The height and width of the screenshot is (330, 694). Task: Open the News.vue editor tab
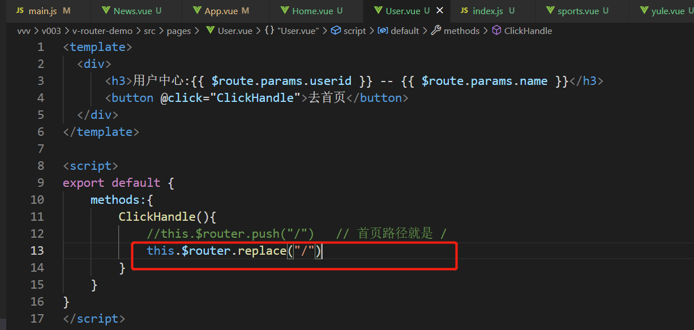[137, 11]
